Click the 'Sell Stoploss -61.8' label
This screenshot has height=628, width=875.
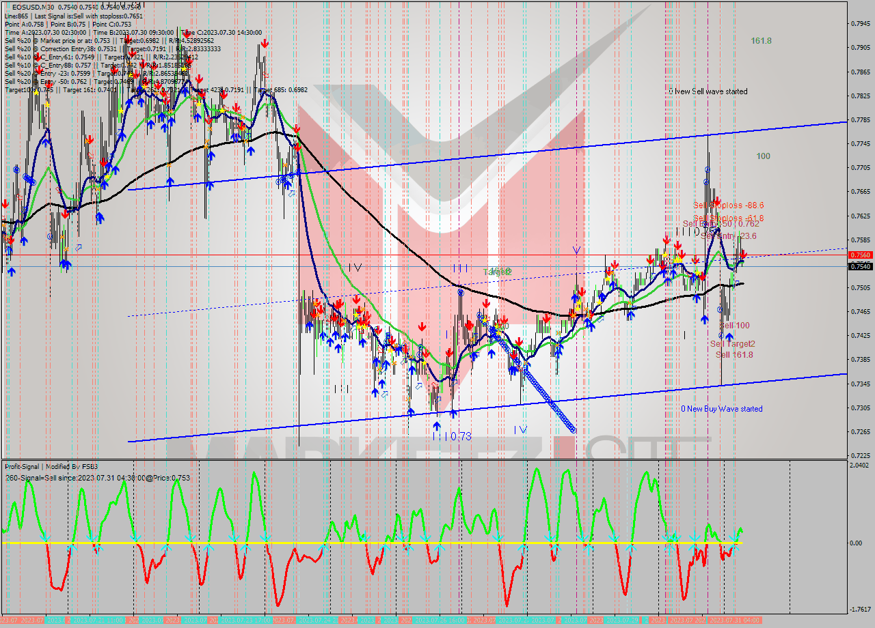(728, 218)
